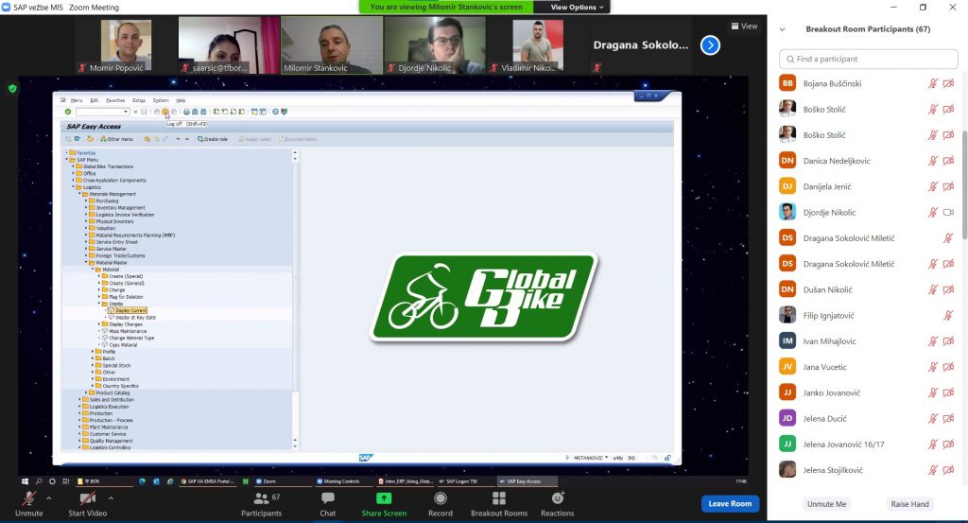Click Filip Ignjatović's muted microphone icon
The height and width of the screenshot is (523, 968).
pos(948,316)
